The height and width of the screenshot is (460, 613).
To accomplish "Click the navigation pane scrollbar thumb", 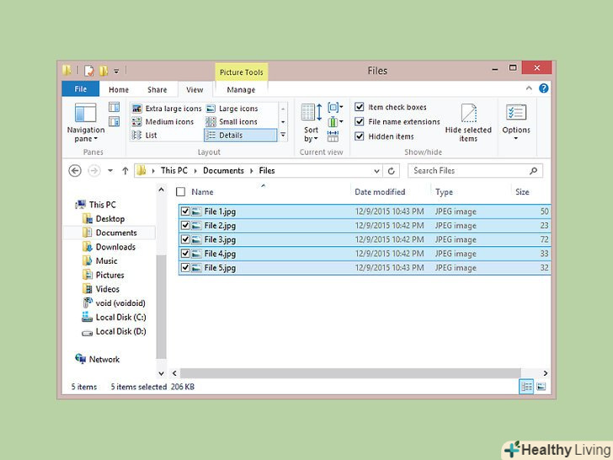I will tap(161, 307).
